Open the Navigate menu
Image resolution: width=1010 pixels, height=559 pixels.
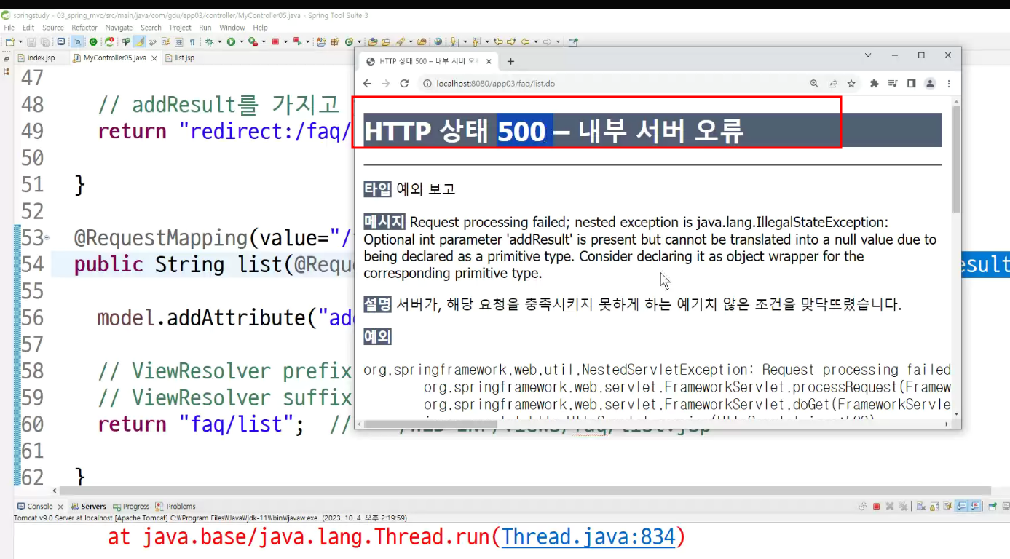tap(119, 28)
